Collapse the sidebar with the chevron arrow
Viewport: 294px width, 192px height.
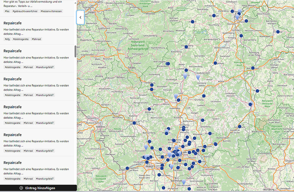[80, 17]
